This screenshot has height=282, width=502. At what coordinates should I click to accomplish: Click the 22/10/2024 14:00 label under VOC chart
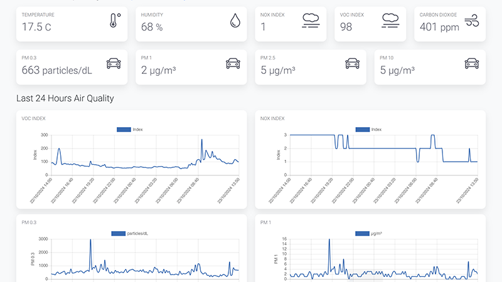[41, 191]
